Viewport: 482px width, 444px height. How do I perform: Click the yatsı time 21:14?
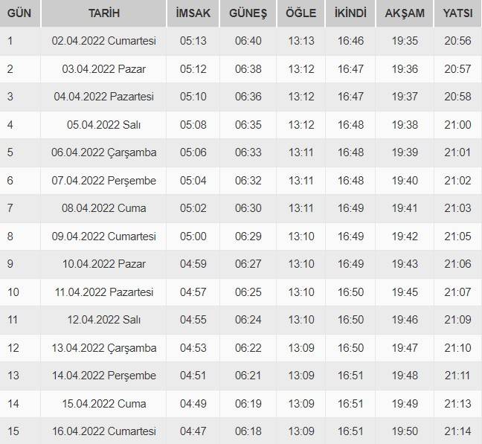pos(458,431)
